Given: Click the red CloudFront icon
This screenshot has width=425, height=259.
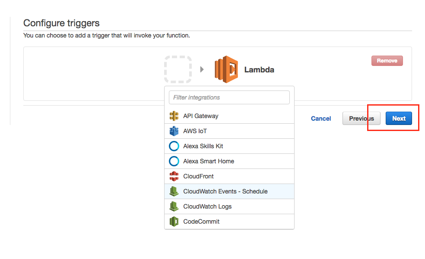Looking at the screenshot, I should 174,176.
